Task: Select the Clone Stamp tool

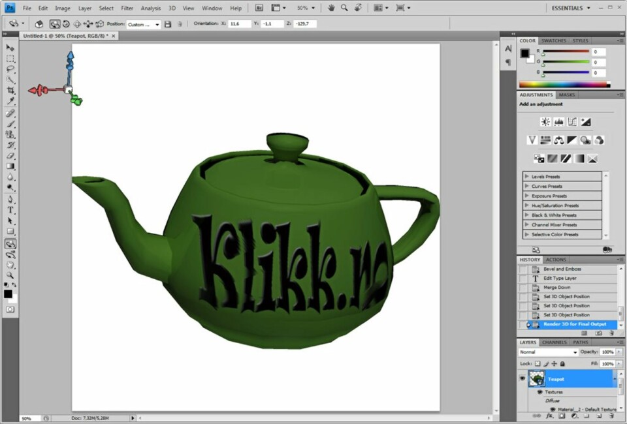Action: [x=10, y=134]
